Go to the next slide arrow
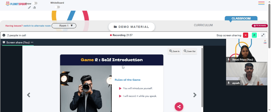Screen dimensions: 271x112 [195, 95]
